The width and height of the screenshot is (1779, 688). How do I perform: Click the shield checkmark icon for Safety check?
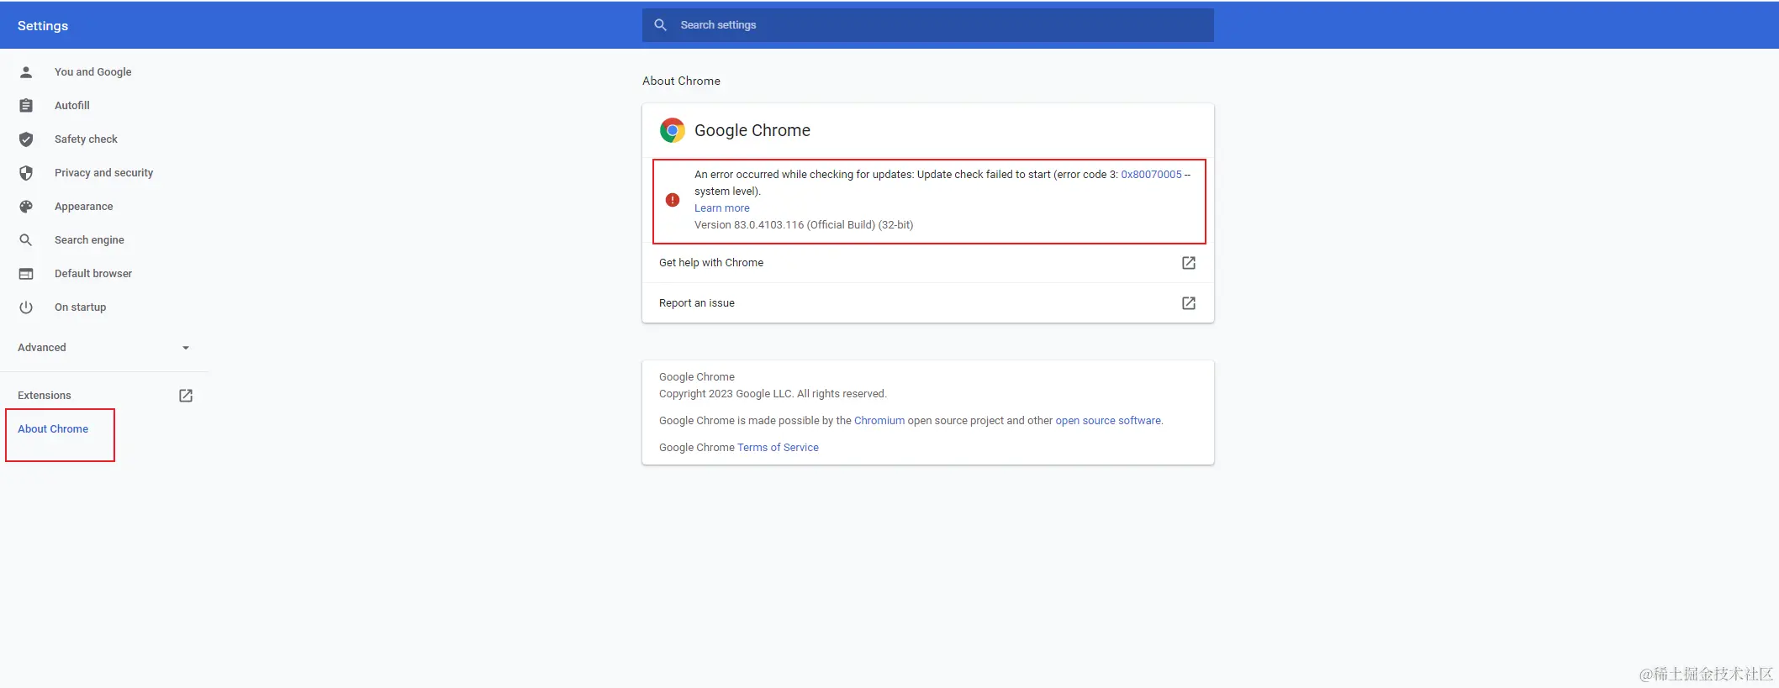26,139
